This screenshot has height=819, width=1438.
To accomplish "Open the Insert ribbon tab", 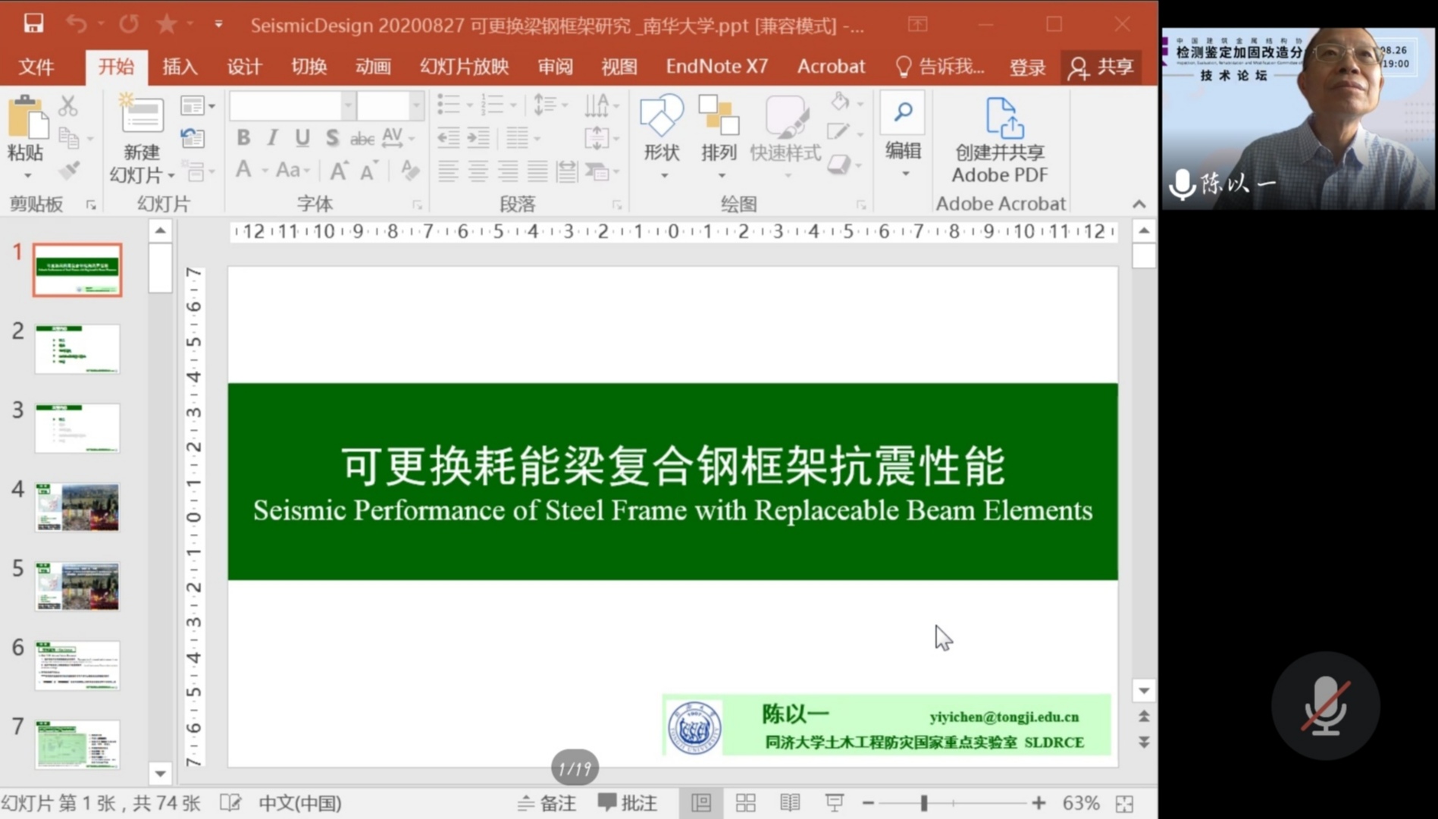I will 180,67.
